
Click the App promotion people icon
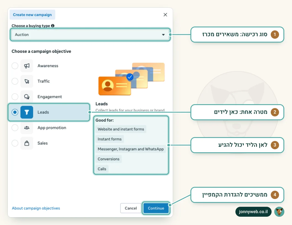coord(27,128)
